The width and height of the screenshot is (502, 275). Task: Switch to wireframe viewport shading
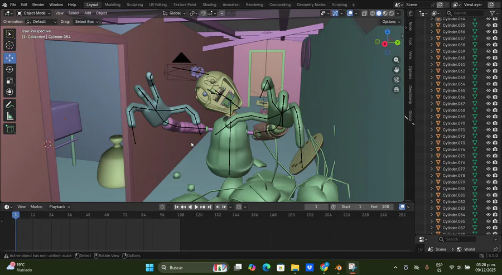click(373, 13)
